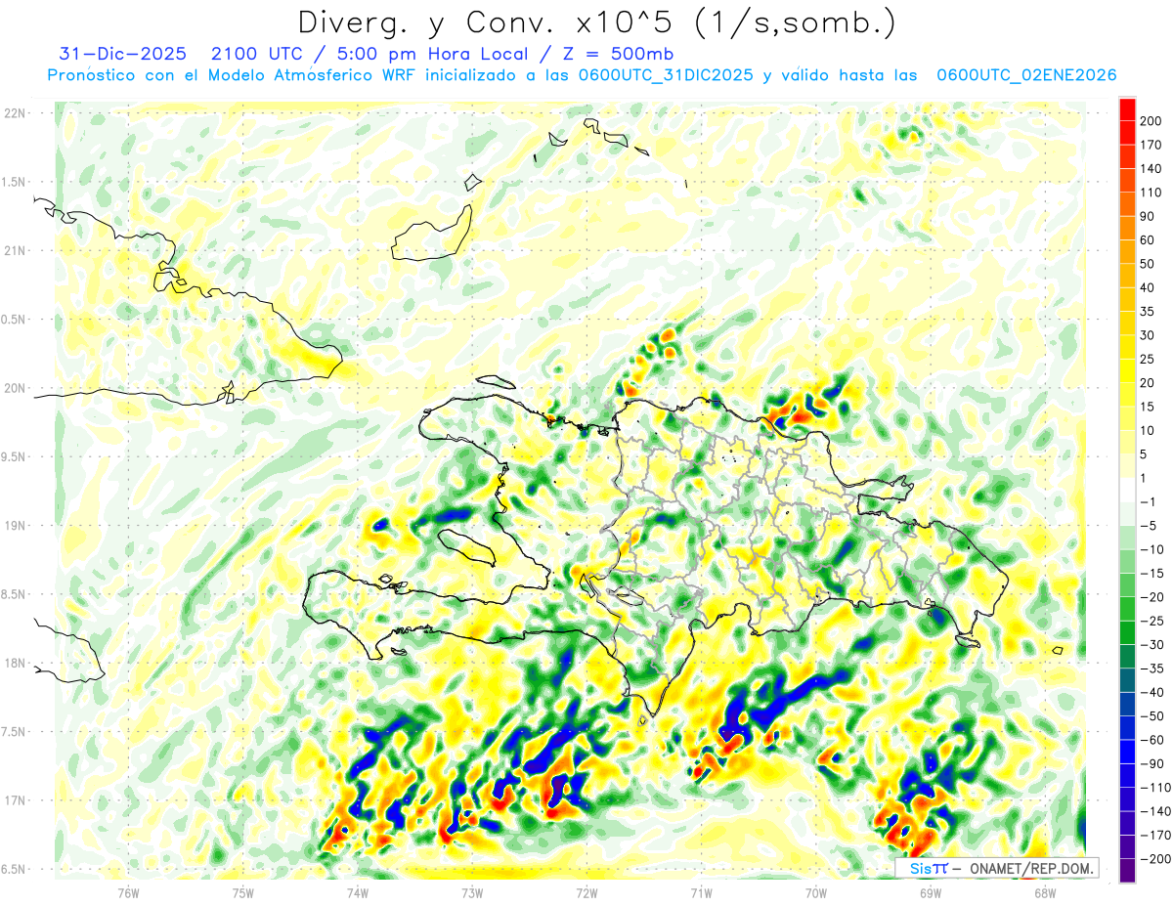Click the colorbar value "-15"
1173x906 pixels.
coord(1151,574)
